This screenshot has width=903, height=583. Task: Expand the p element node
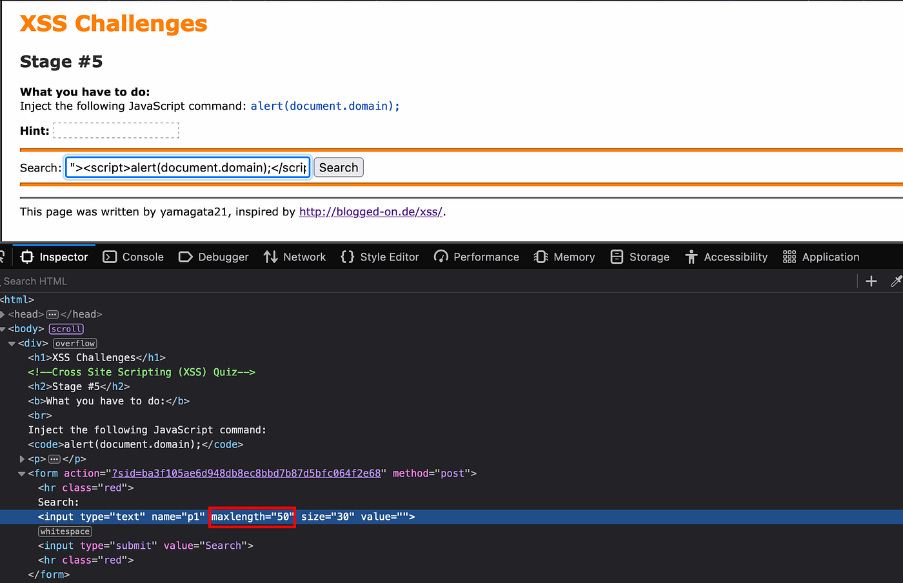point(22,459)
